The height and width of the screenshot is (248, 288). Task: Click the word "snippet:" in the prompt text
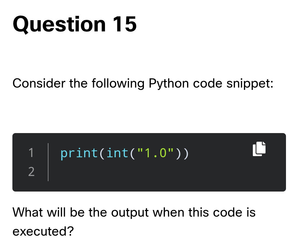[250, 84]
